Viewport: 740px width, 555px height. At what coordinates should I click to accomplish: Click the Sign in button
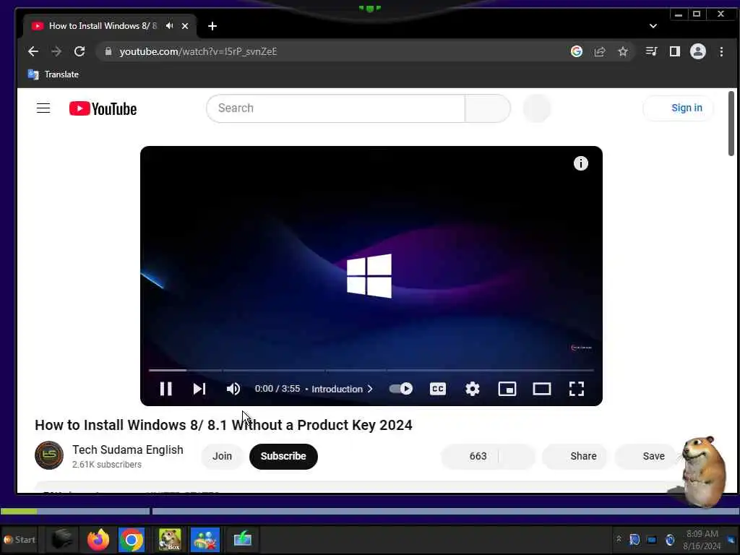tap(678, 108)
